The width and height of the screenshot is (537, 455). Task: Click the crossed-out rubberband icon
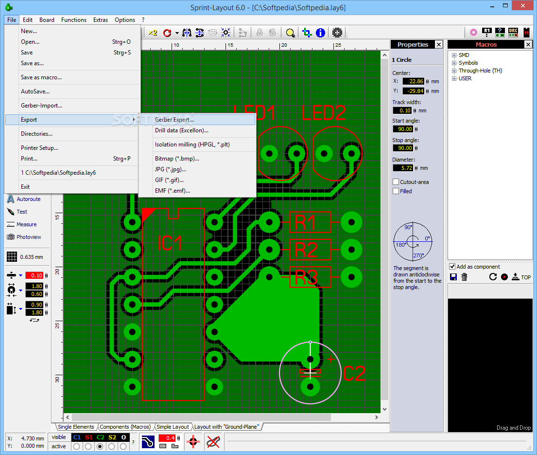click(213, 442)
